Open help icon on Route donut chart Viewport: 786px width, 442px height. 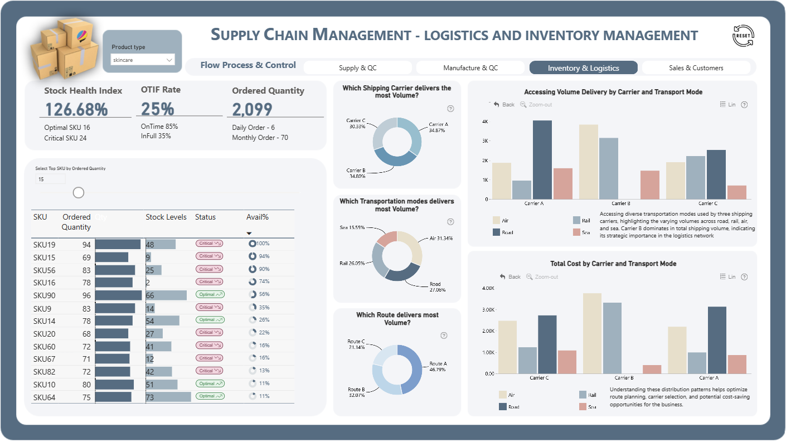[444, 336]
